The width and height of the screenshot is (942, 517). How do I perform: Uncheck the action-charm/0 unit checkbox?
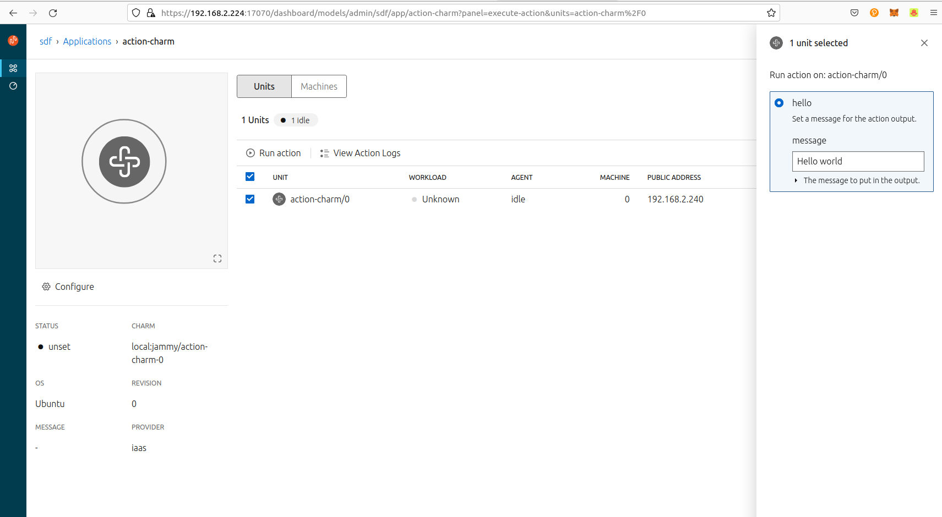pyautogui.click(x=250, y=199)
